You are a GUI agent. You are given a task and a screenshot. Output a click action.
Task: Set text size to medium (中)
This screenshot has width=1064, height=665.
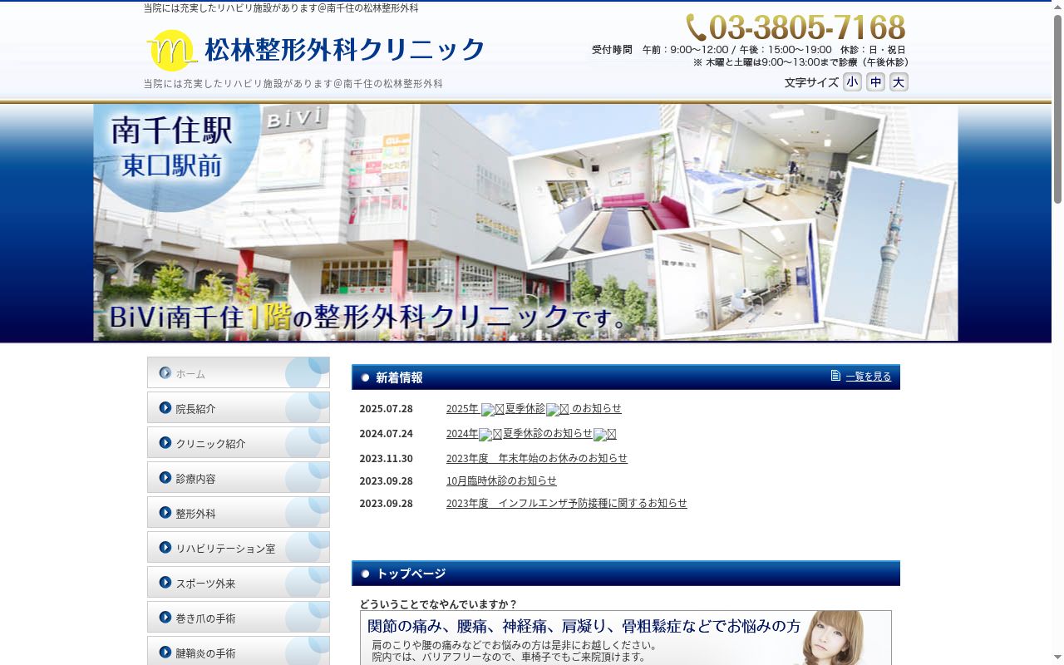875,81
